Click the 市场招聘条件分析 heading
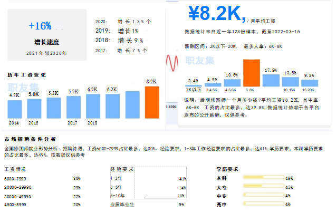Image resolution: width=336 pixels, height=212 pixels. pos(29,138)
